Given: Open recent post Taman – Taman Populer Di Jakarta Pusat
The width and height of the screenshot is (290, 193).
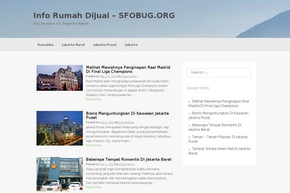Looking at the screenshot, I should [218, 139].
